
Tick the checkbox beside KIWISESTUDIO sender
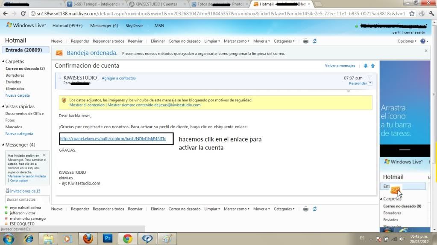[60, 78]
